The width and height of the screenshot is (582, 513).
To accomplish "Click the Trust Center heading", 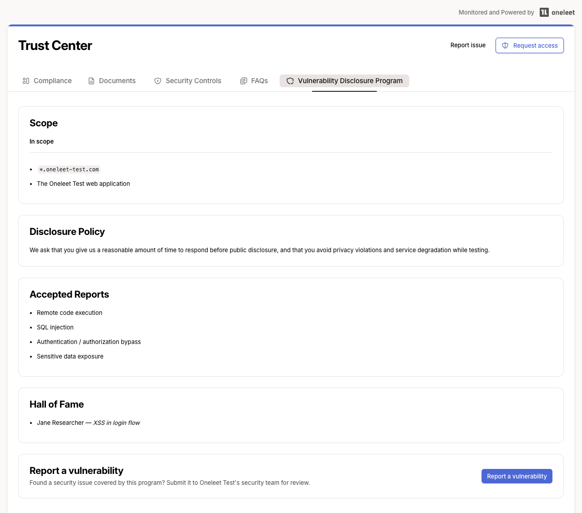I will coord(55,45).
